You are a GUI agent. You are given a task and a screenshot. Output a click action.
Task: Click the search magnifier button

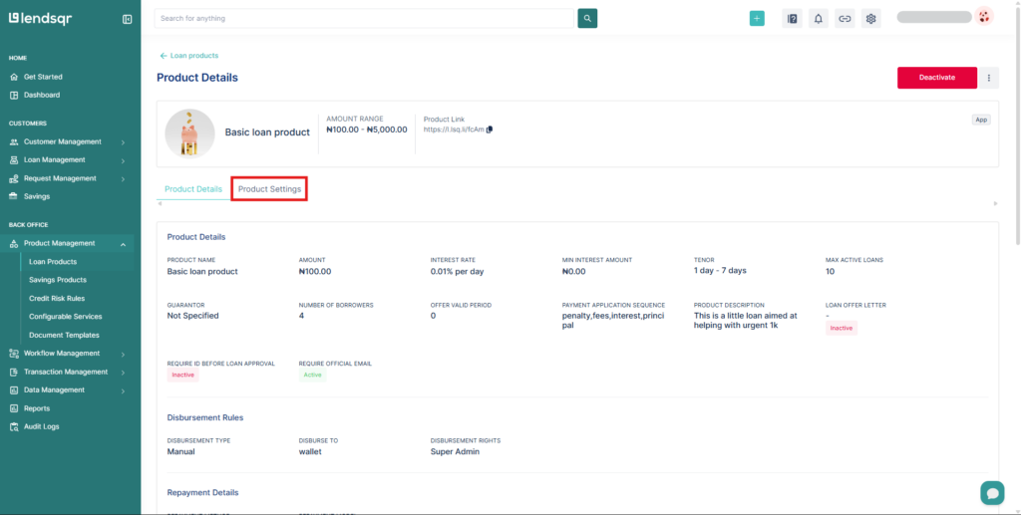(587, 18)
